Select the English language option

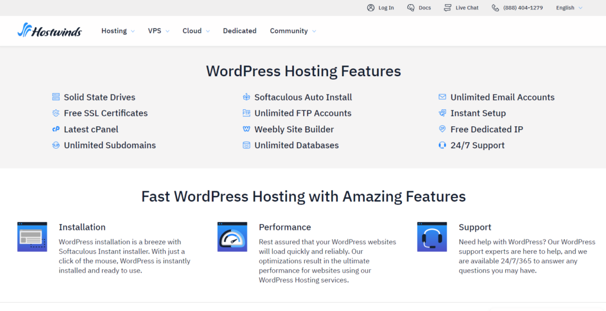(x=565, y=8)
